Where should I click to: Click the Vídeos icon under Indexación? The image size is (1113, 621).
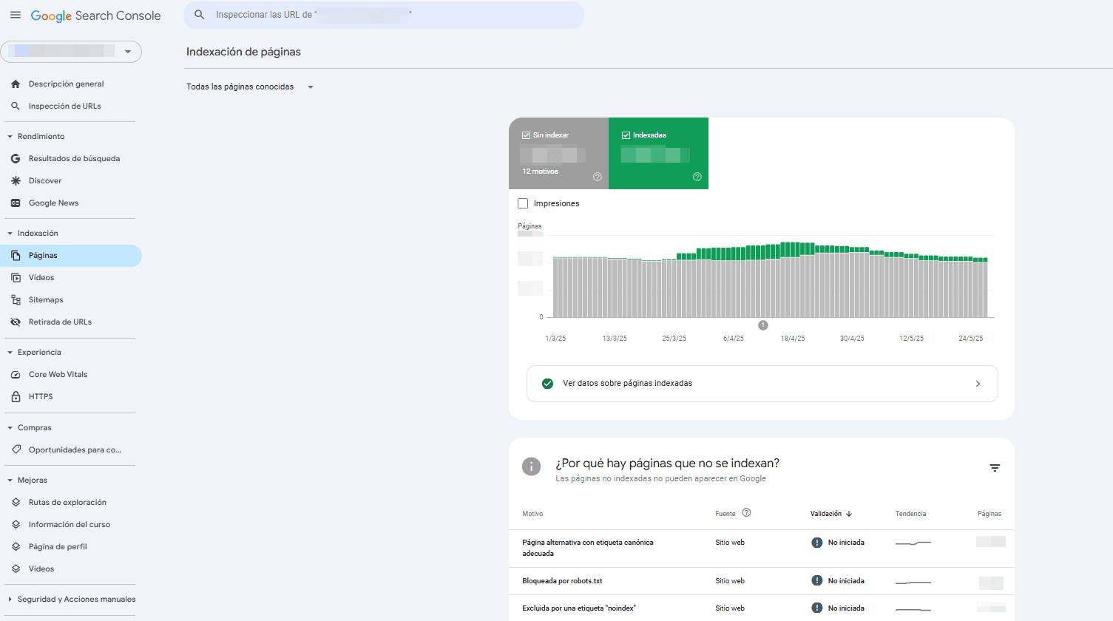(16, 278)
